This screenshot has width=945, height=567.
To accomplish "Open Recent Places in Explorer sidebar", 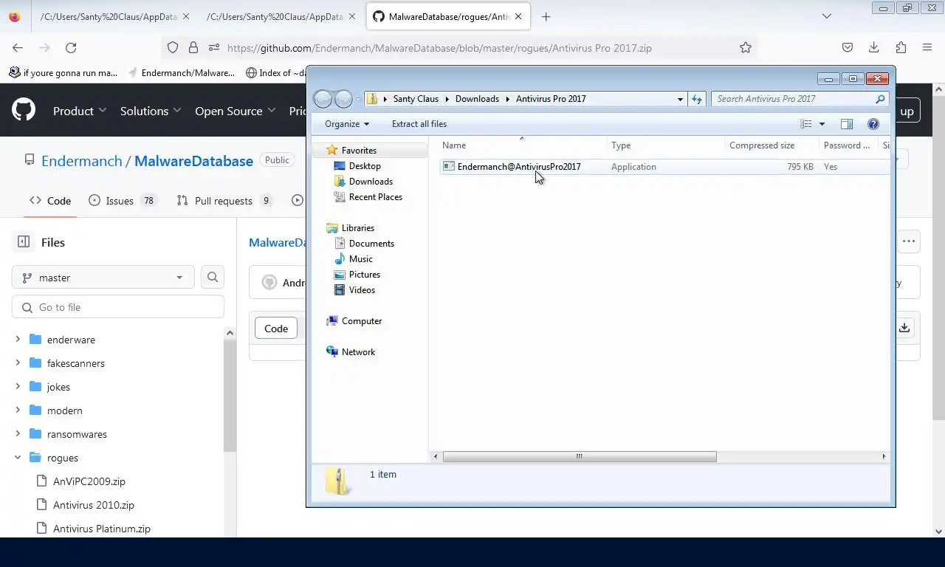I will (x=375, y=197).
